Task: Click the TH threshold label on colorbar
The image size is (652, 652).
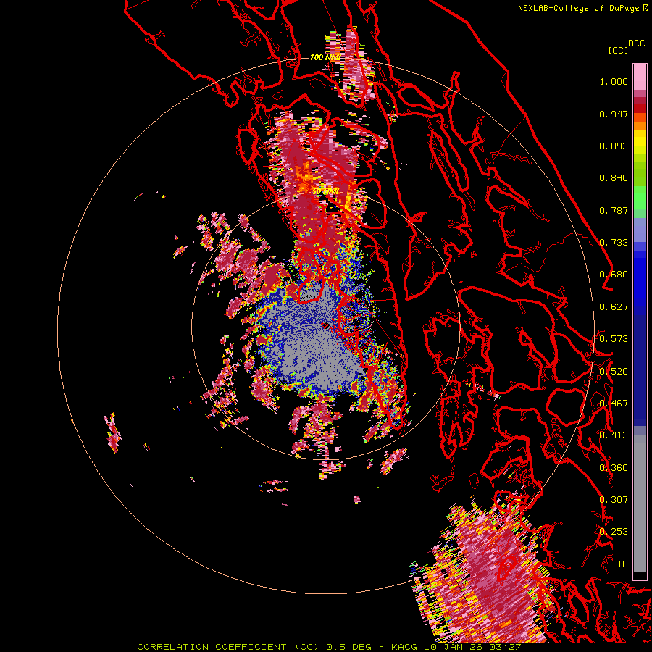Action: click(622, 564)
